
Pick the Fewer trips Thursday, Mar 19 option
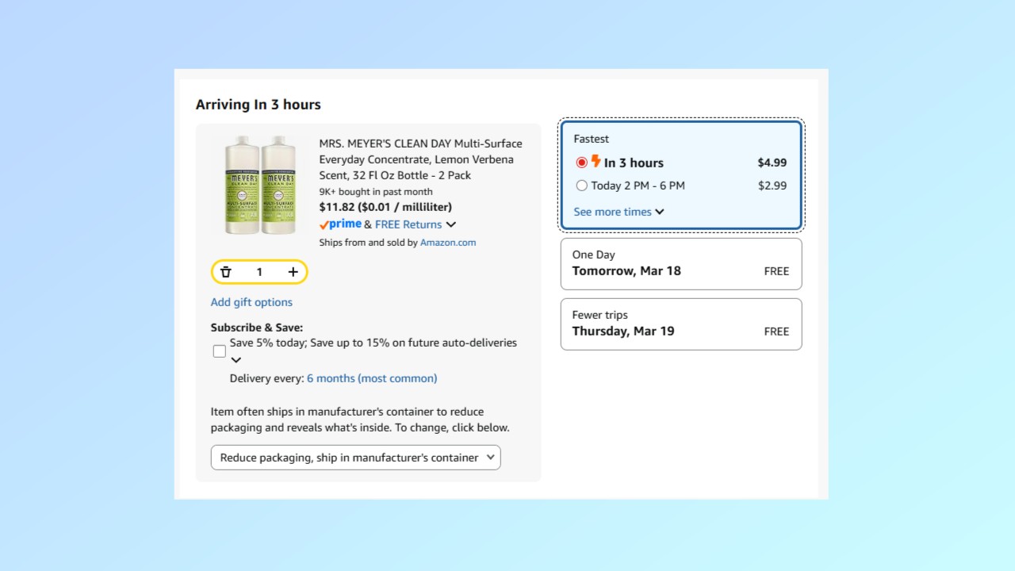pyautogui.click(x=680, y=324)
